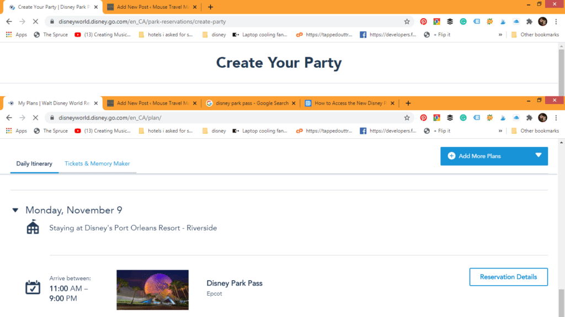This screenshot has height=317, width=565.
Task: Stop loading page in back window
Action: [x=35, y=21]
